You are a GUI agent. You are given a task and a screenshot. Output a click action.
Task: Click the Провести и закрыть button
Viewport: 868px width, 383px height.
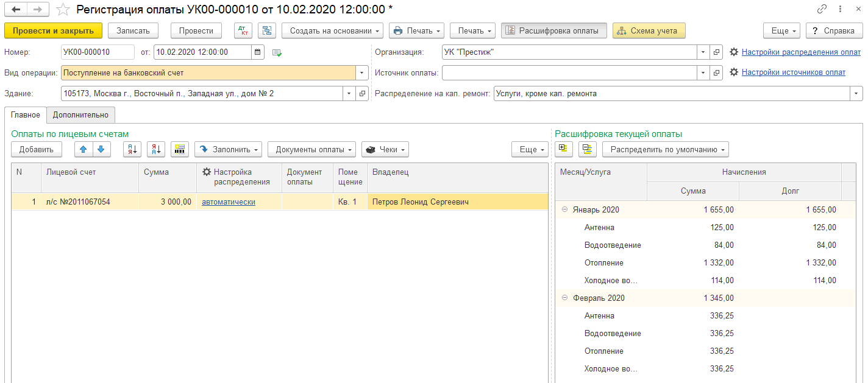(53, 30)
